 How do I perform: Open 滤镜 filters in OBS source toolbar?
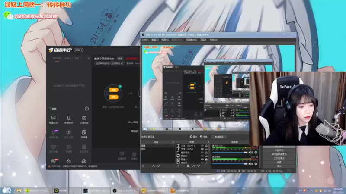[204, 137]
